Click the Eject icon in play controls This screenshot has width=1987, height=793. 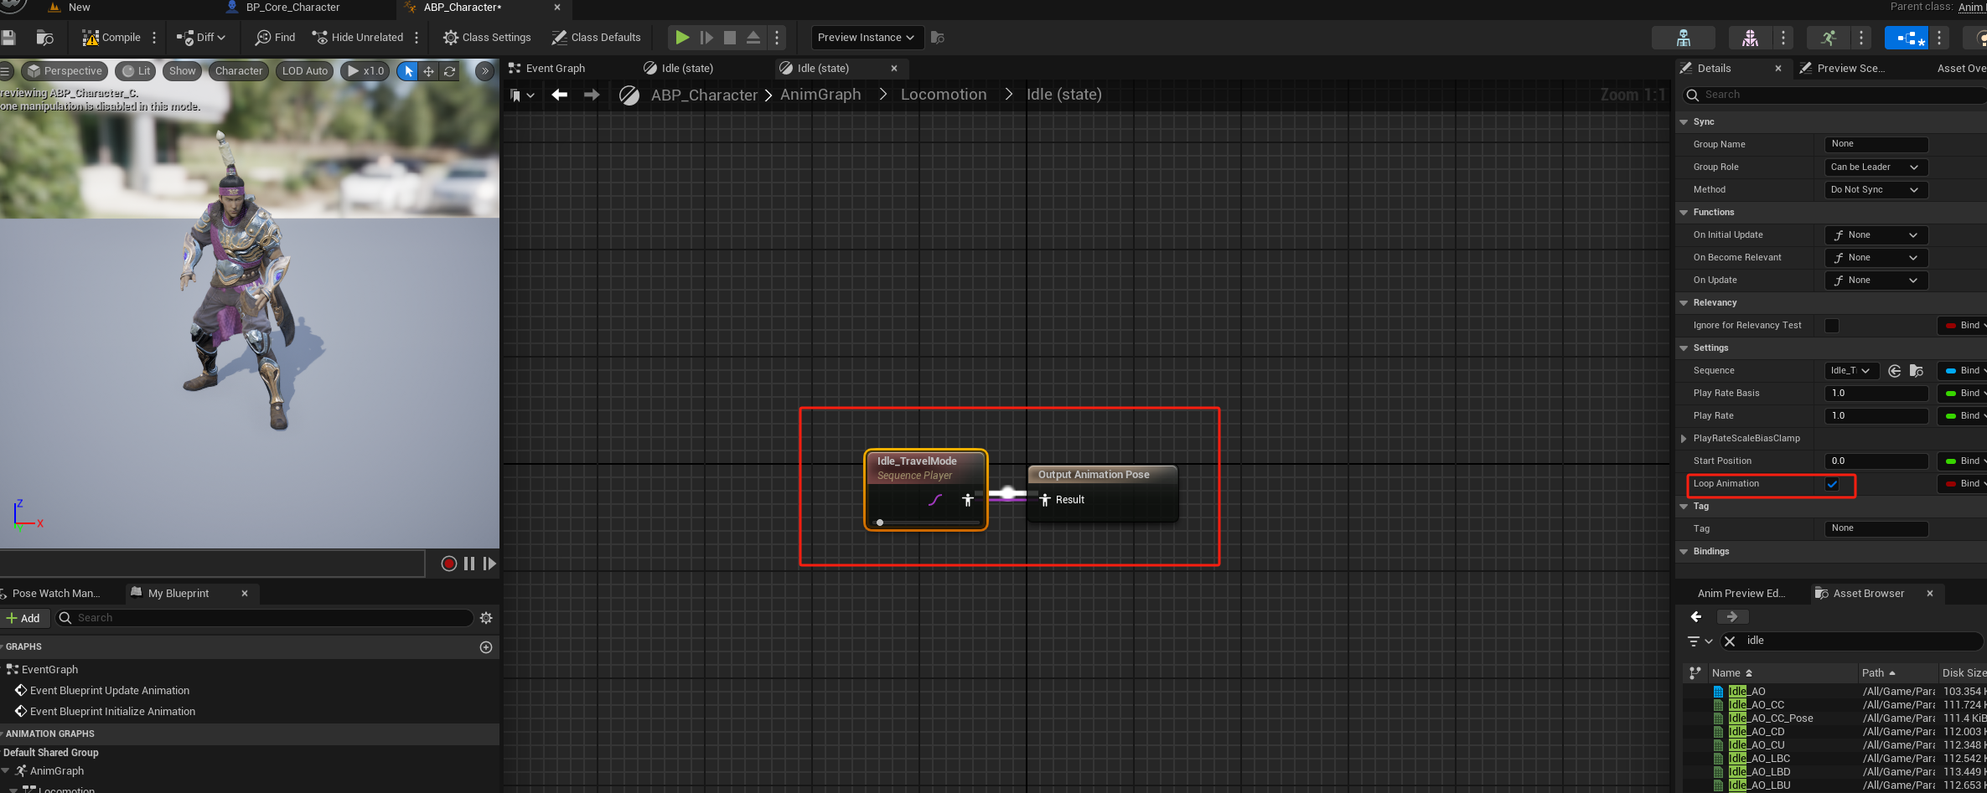(753, 38)
